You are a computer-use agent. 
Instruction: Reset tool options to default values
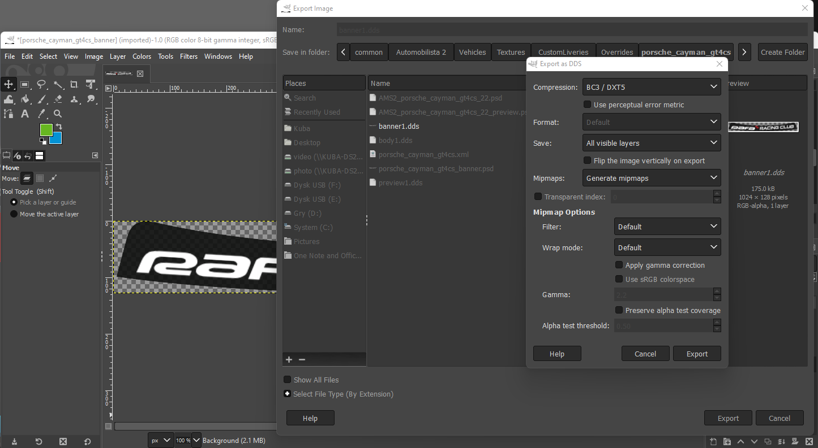click(87, 441)
